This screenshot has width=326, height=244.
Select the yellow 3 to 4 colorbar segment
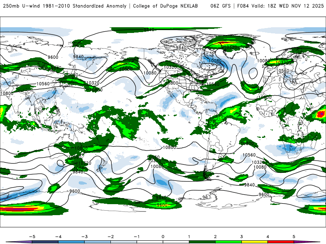[254, 242]
